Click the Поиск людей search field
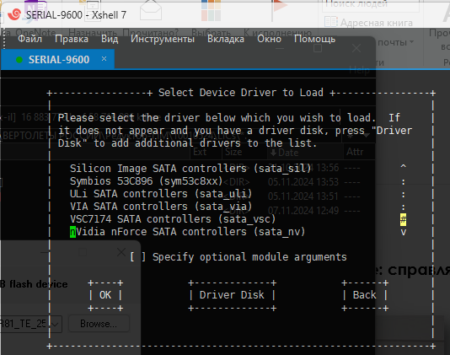This screenshot has width=450, height=355. point(371,5)
